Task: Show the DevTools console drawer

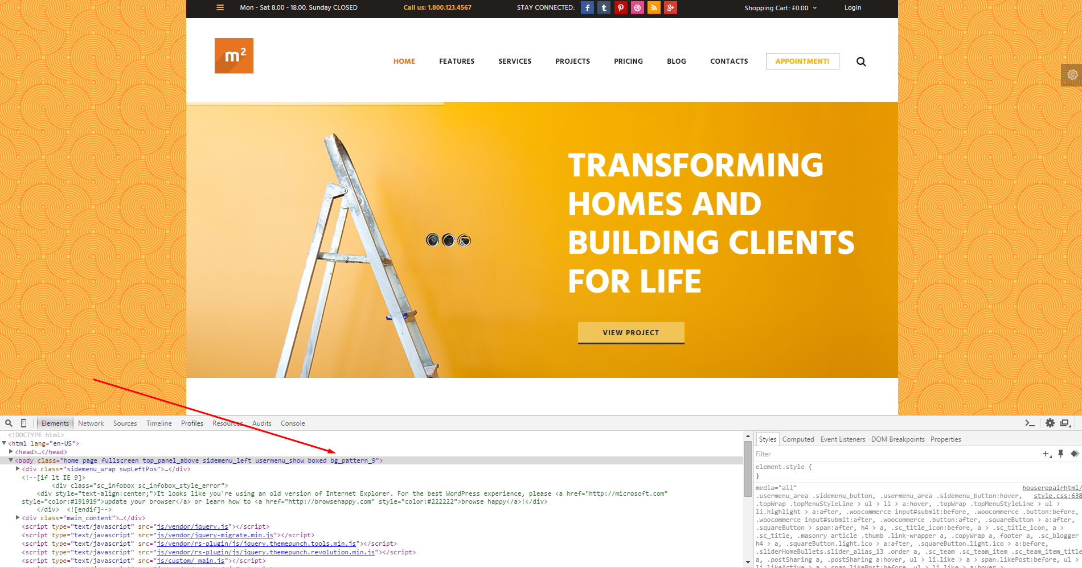Action: tap(1030, 423)
